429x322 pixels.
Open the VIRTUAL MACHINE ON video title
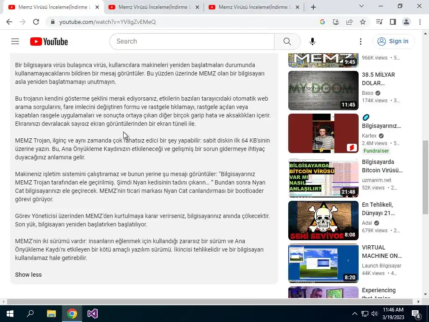click(382, 252)
